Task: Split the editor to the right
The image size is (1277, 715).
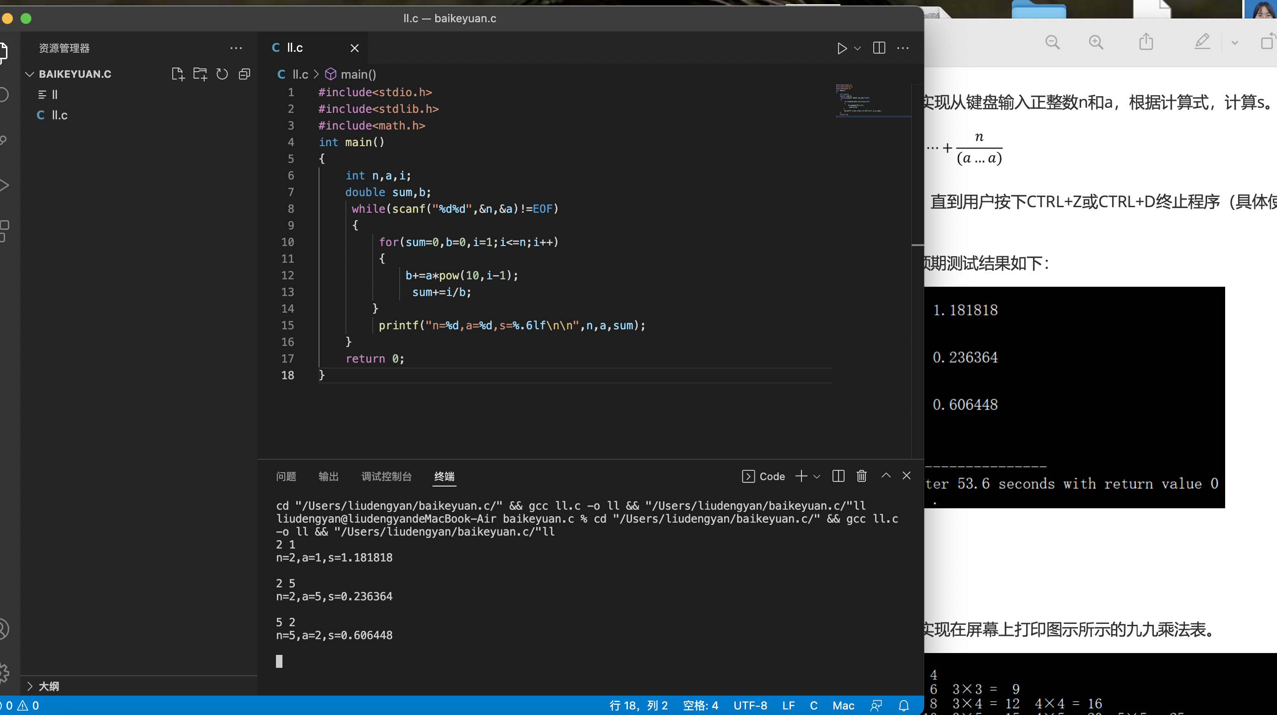Action: pos(879,48)
